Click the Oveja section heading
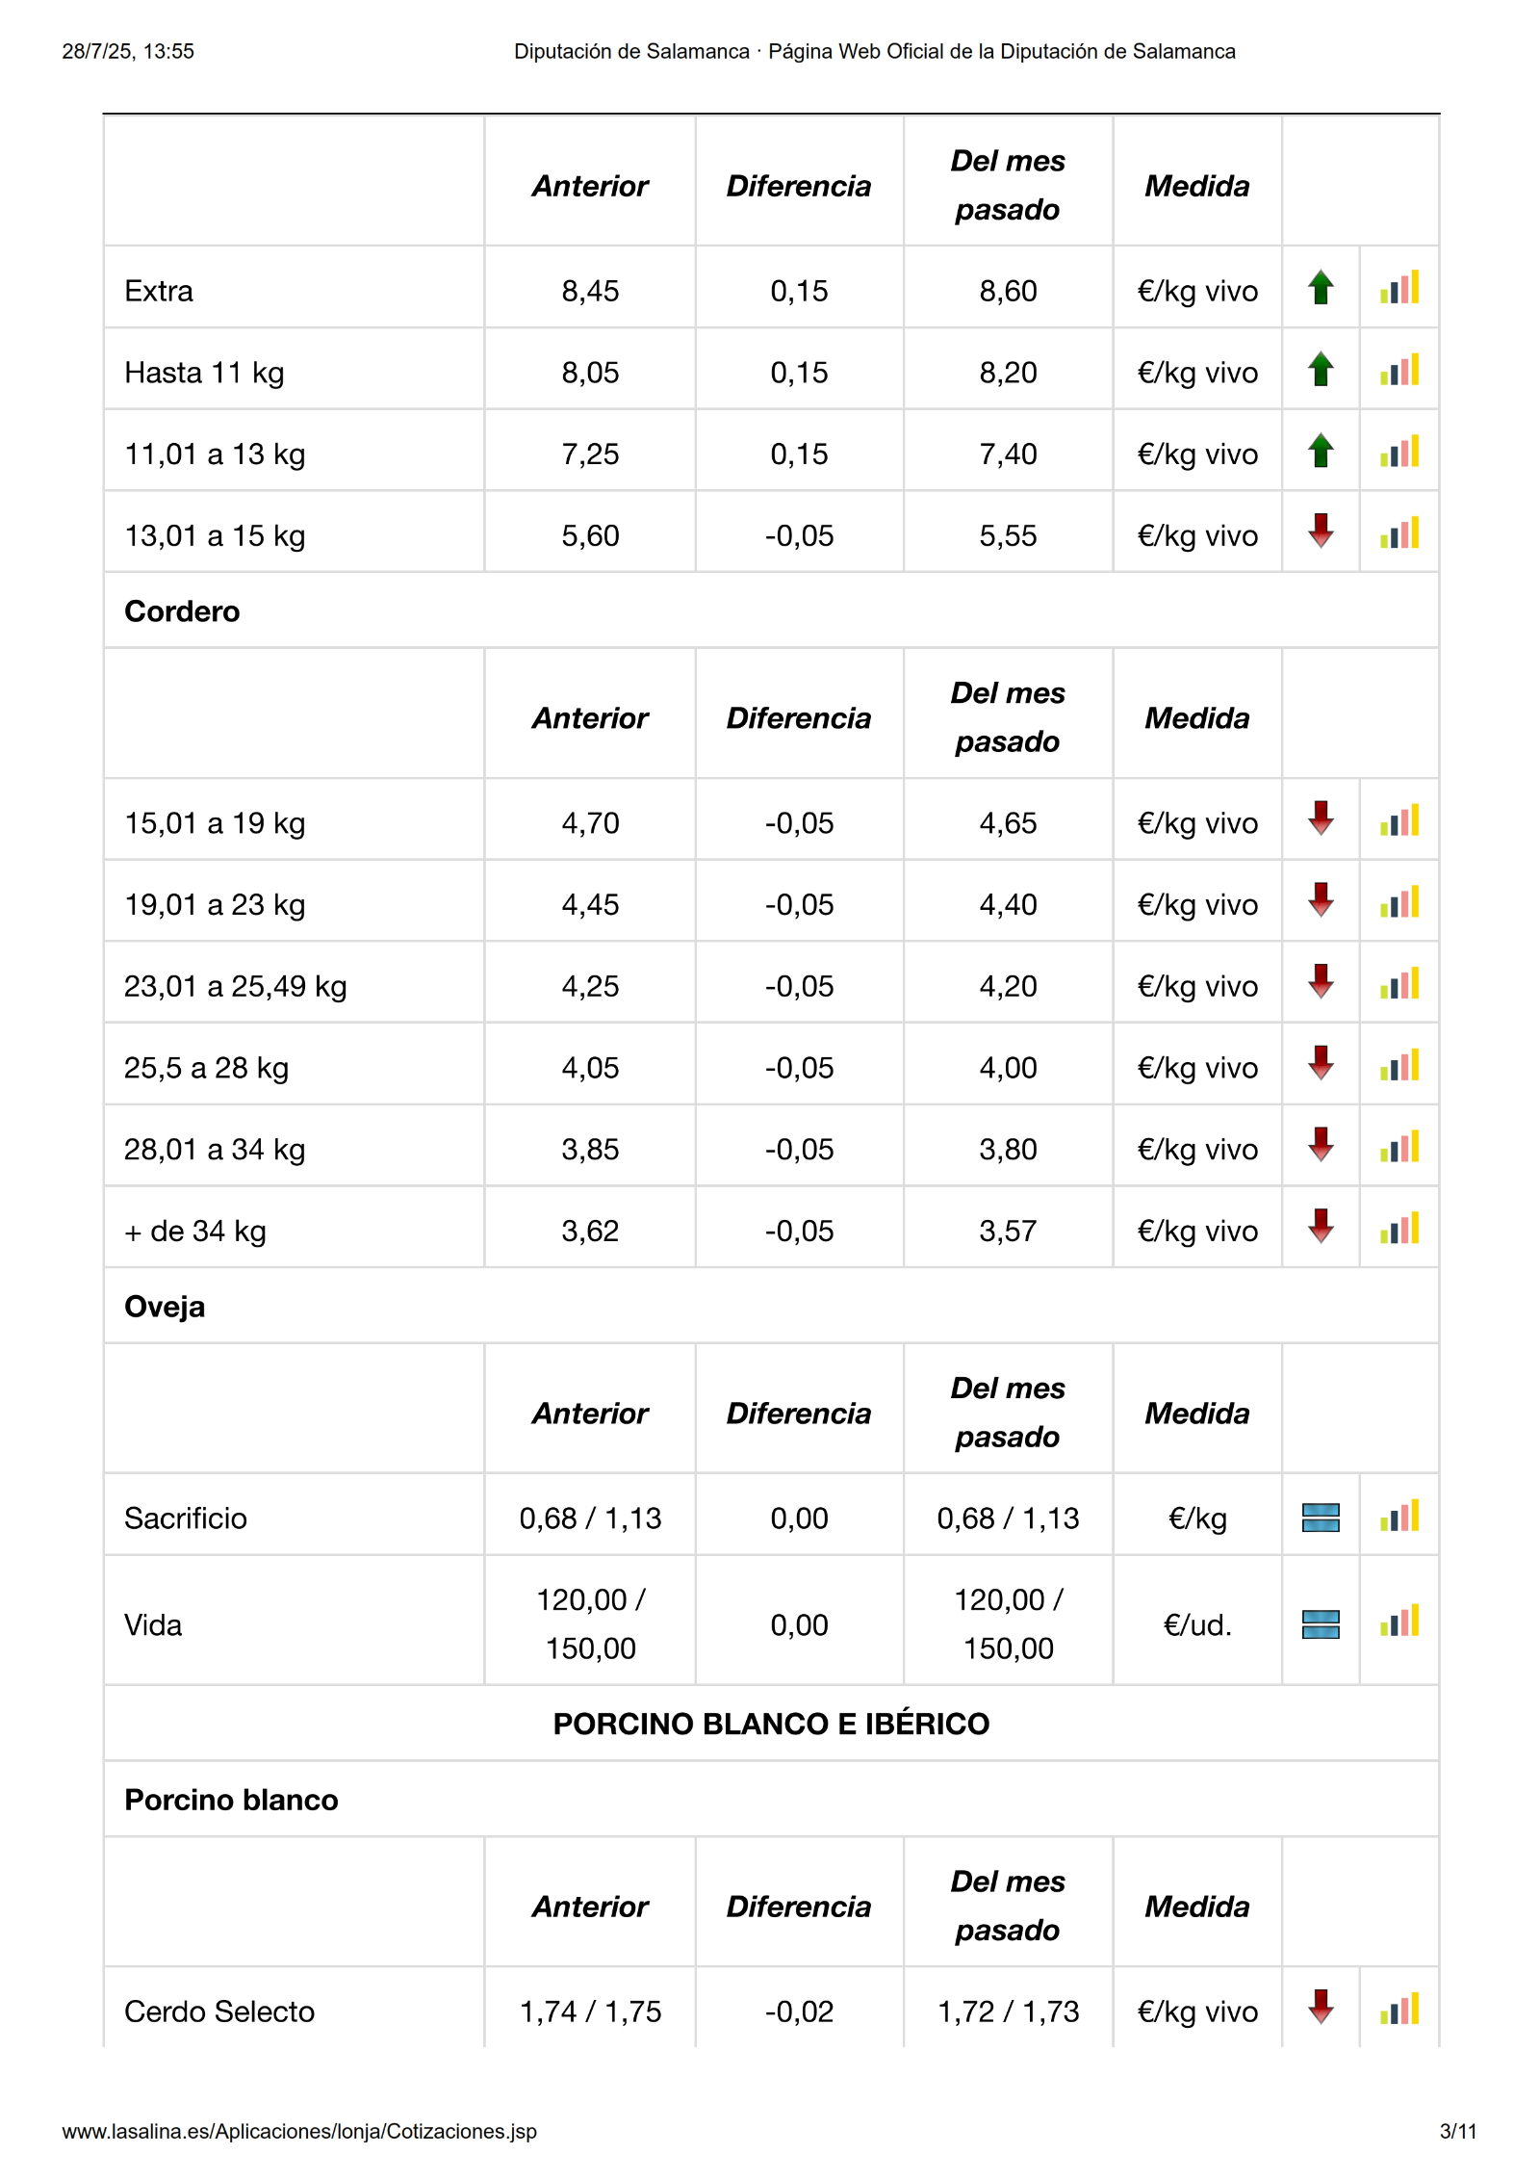The image size is (1540, 2180). [165, 1307]
